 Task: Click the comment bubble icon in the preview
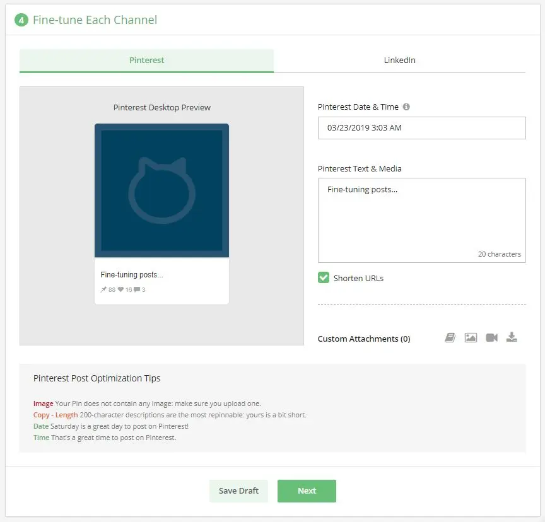coord(137,290)
